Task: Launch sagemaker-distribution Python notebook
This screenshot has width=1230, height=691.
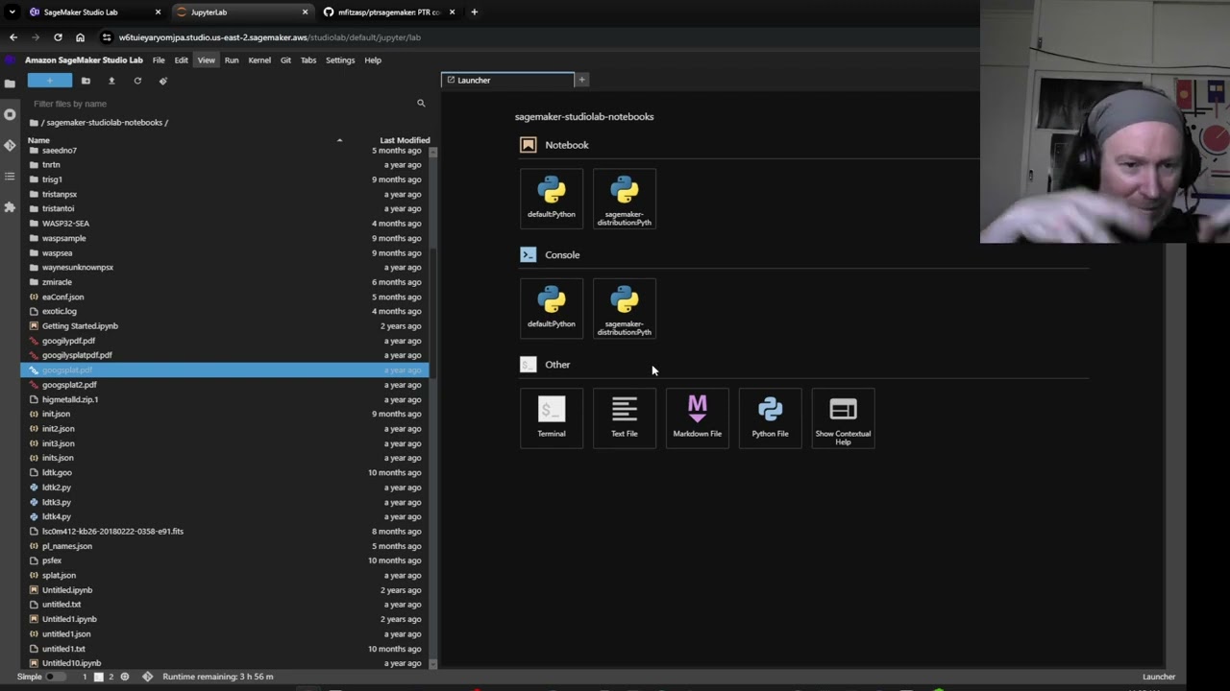Action: [x=625, y=199]
